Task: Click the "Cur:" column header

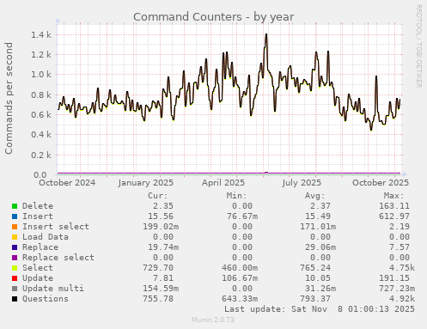Action: click(158, 196)
